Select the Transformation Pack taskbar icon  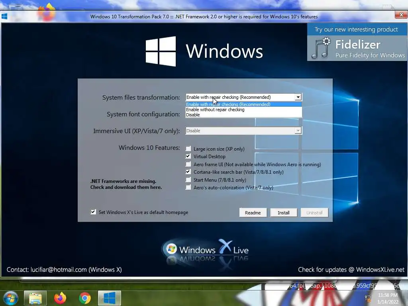point(110,298)
